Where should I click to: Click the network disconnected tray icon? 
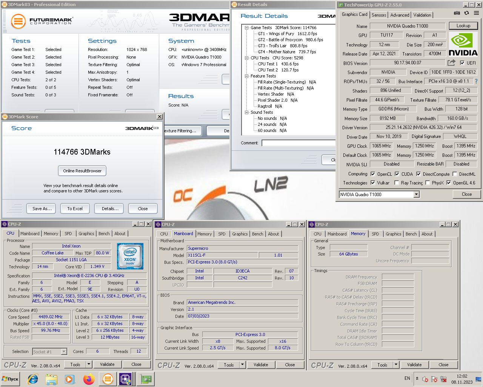pos(443,379)
